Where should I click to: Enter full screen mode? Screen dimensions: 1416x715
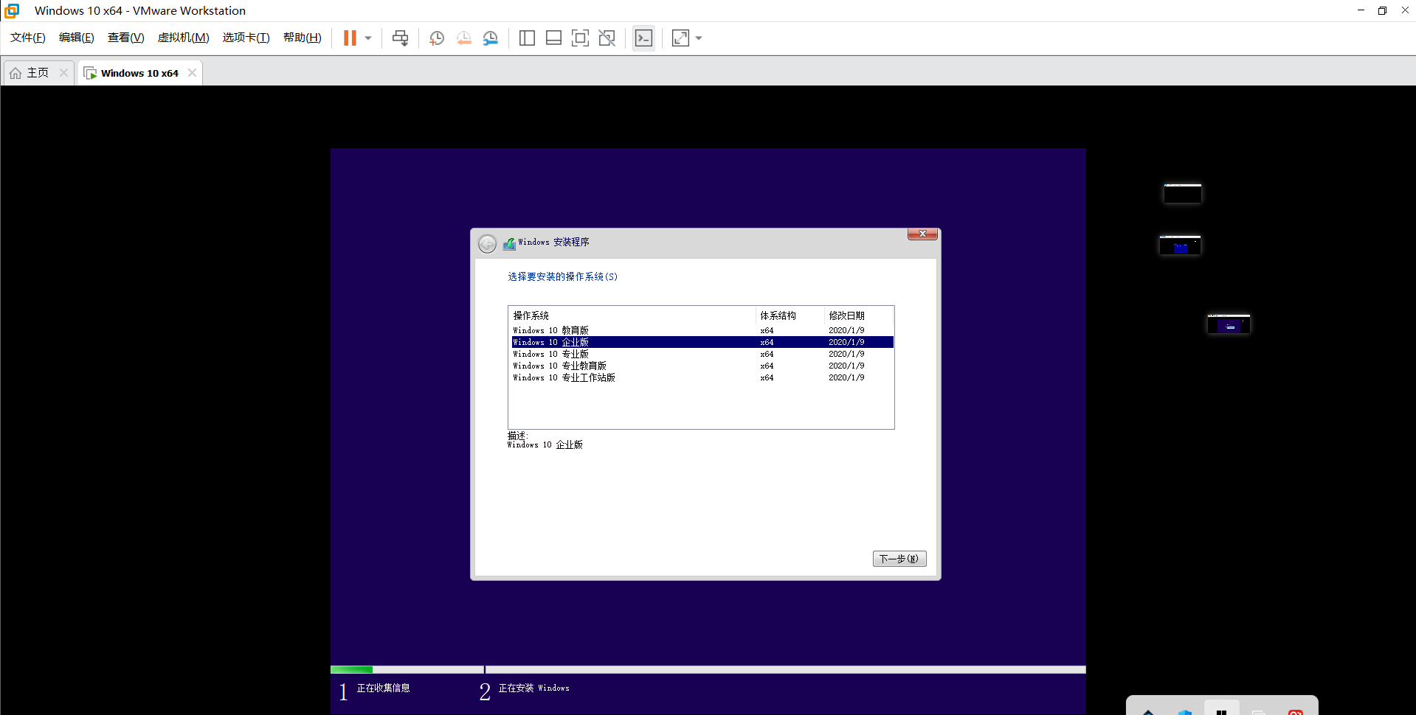coord(581,38)
